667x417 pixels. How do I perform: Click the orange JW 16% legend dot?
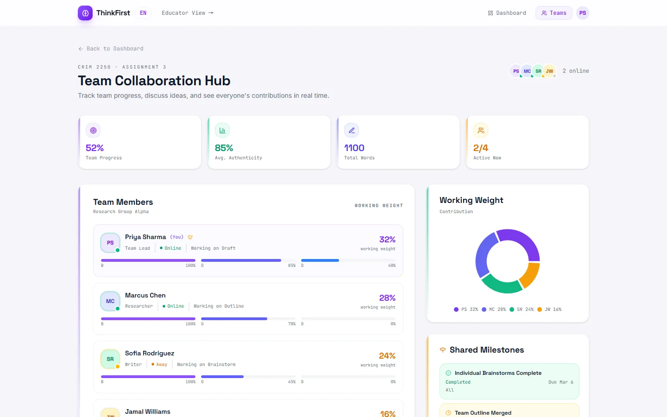point(540,310)
